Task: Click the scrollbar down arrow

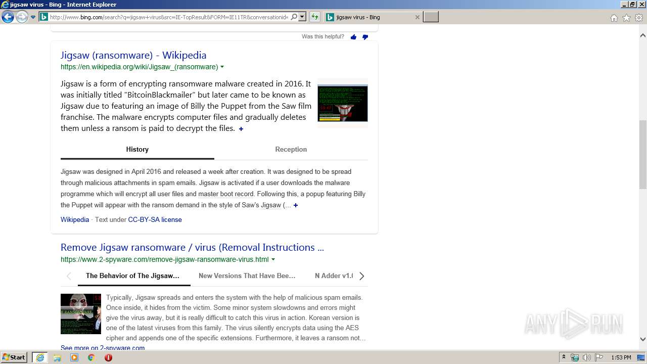Action: tap(642, 339)
